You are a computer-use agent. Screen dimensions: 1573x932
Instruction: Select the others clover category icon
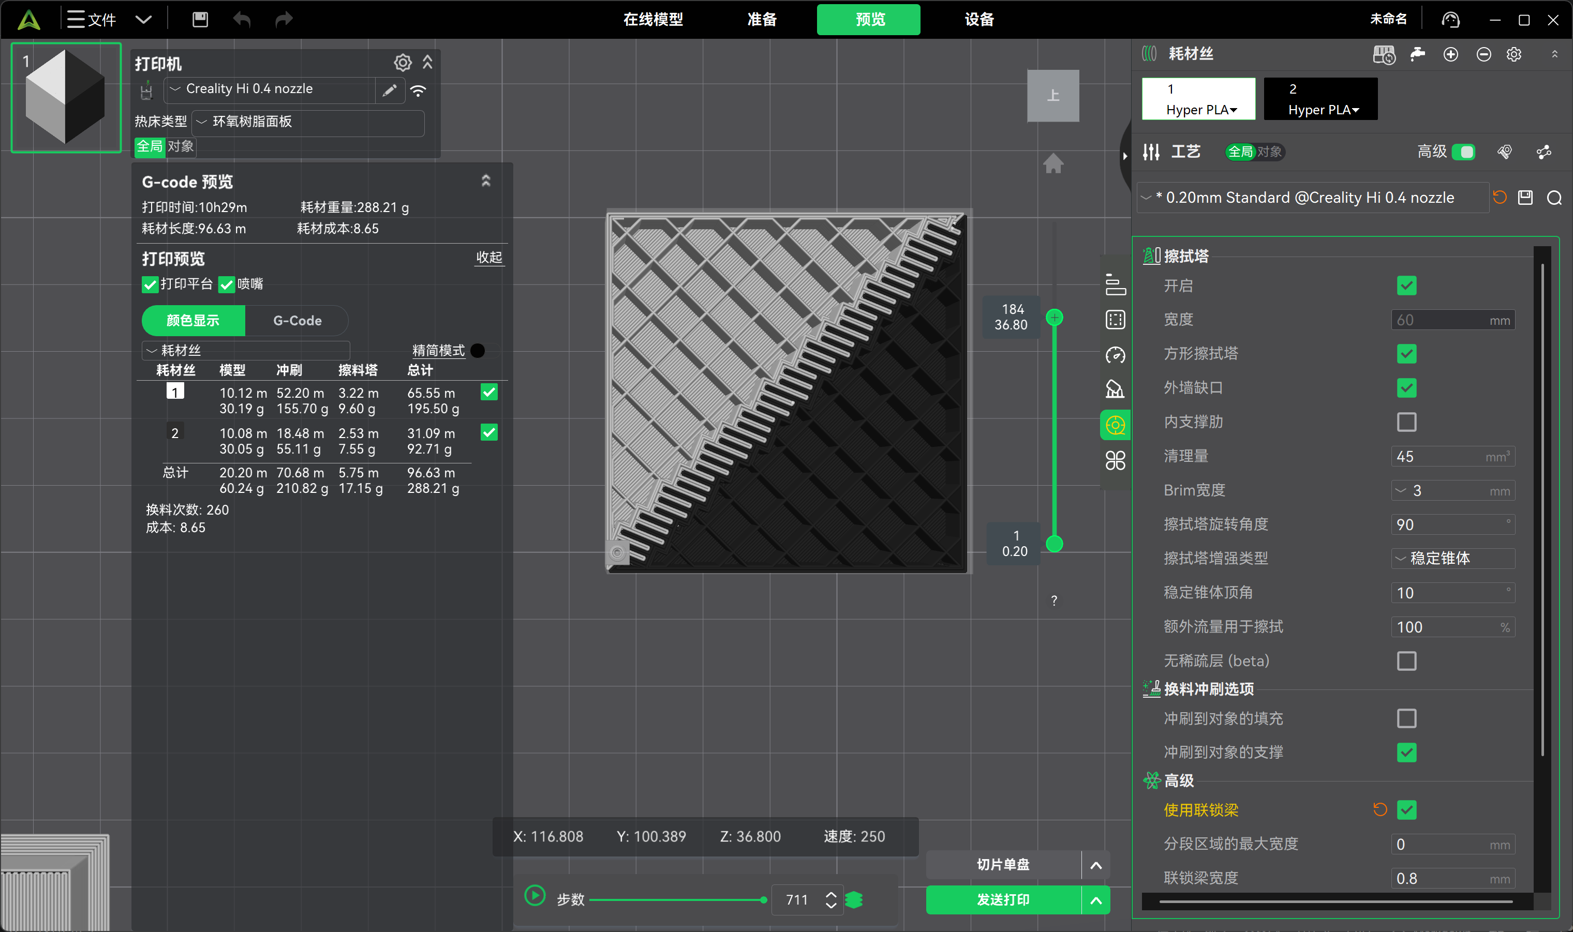coord(1116,460)
